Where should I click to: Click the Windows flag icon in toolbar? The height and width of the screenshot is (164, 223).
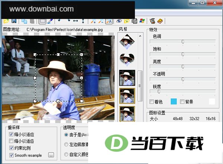pos(142,21)
